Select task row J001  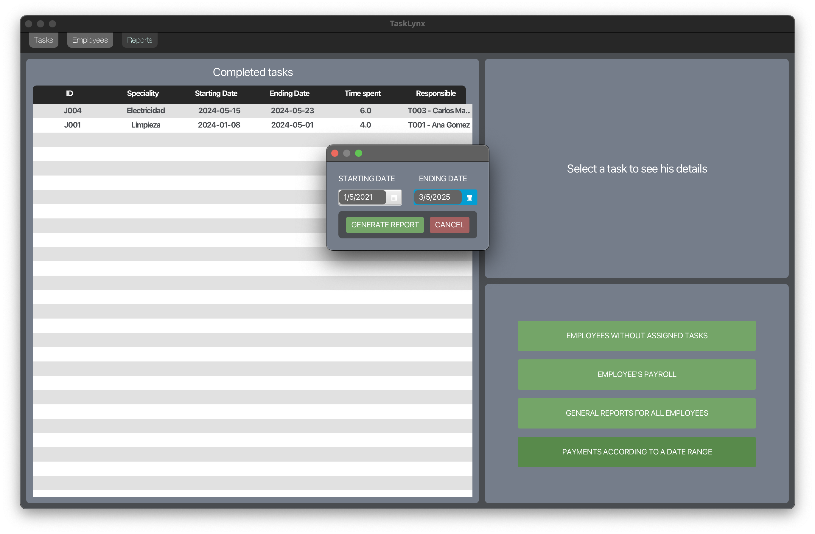tap(252, 125)
